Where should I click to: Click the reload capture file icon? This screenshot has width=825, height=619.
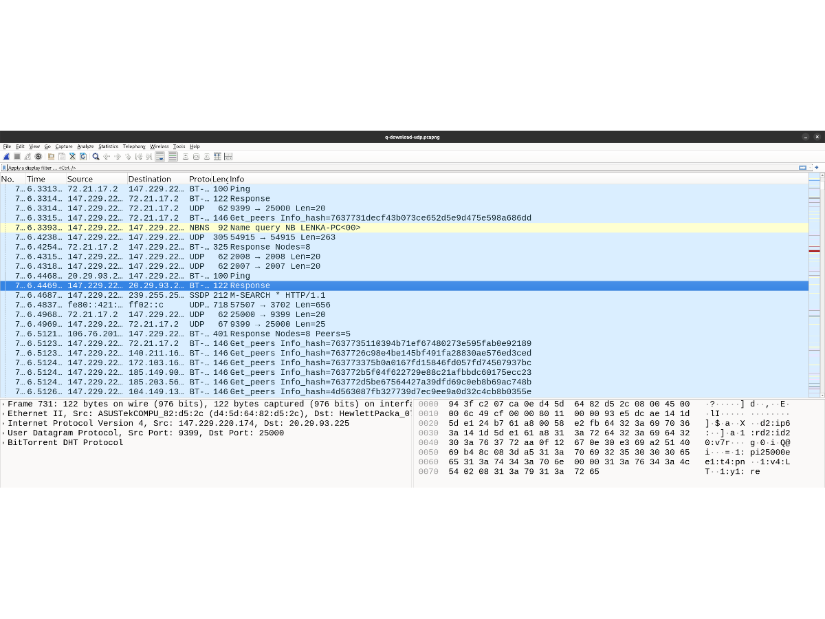tap(83, 157)
